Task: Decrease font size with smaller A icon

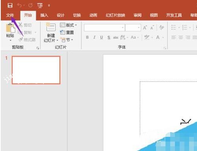Action: pyautogui.click(x=152, y=28)
